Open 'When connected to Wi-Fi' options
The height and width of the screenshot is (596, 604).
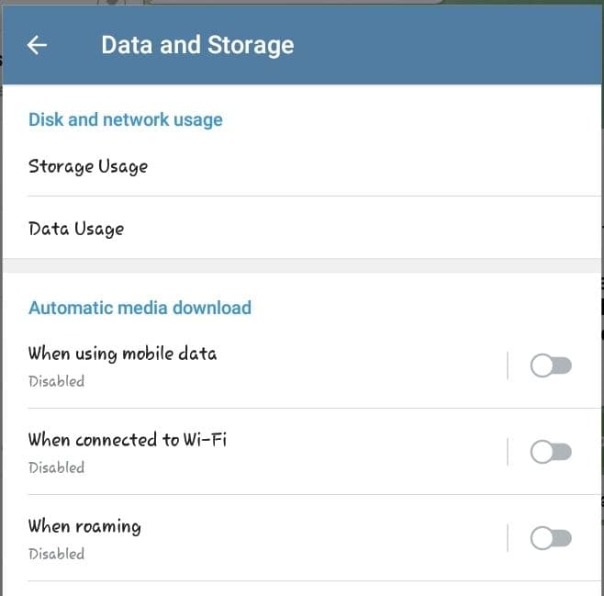(x=254, y=452)
